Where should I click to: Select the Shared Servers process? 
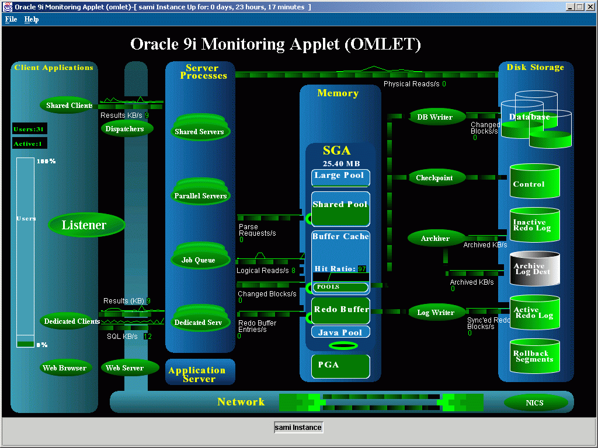click(x=201, y=128)
